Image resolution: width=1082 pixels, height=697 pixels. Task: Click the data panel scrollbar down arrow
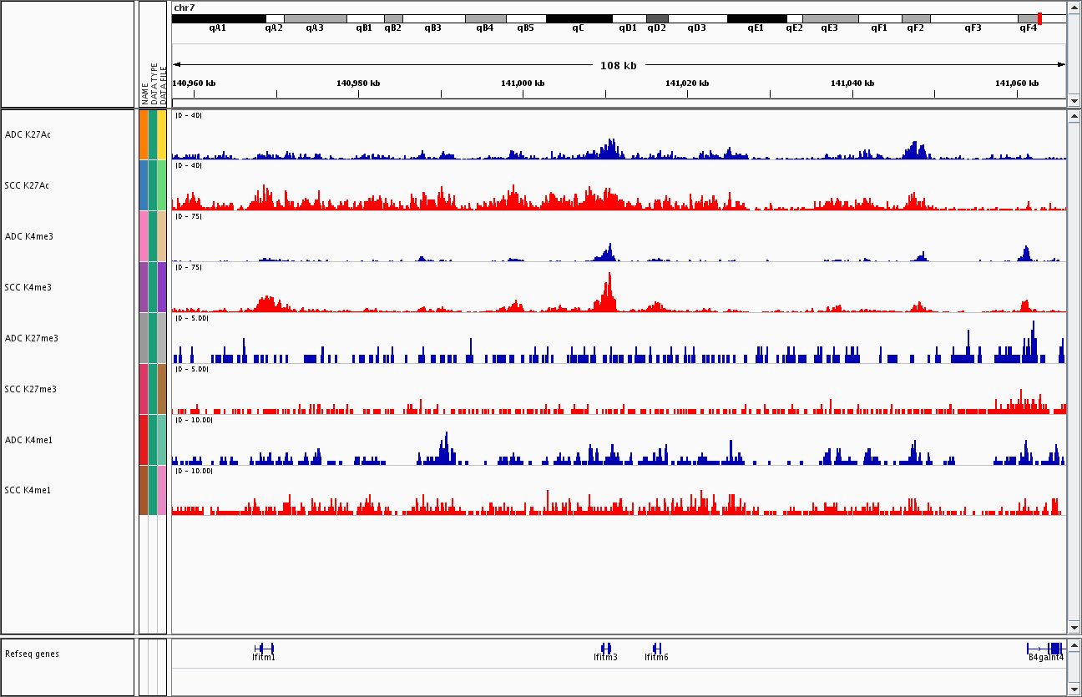tap(1074, 628)
